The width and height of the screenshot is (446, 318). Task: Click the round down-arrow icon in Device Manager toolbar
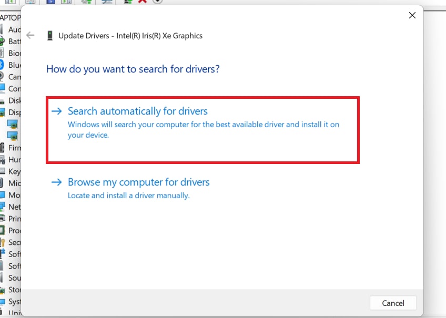pos(157,2)
